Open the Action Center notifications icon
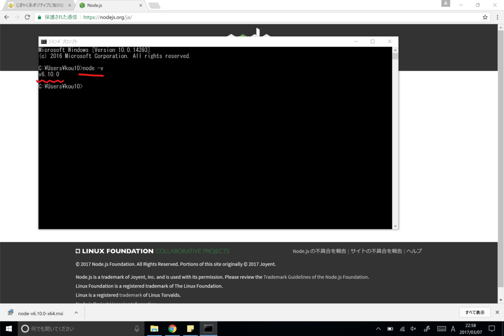 pos(492,329)
